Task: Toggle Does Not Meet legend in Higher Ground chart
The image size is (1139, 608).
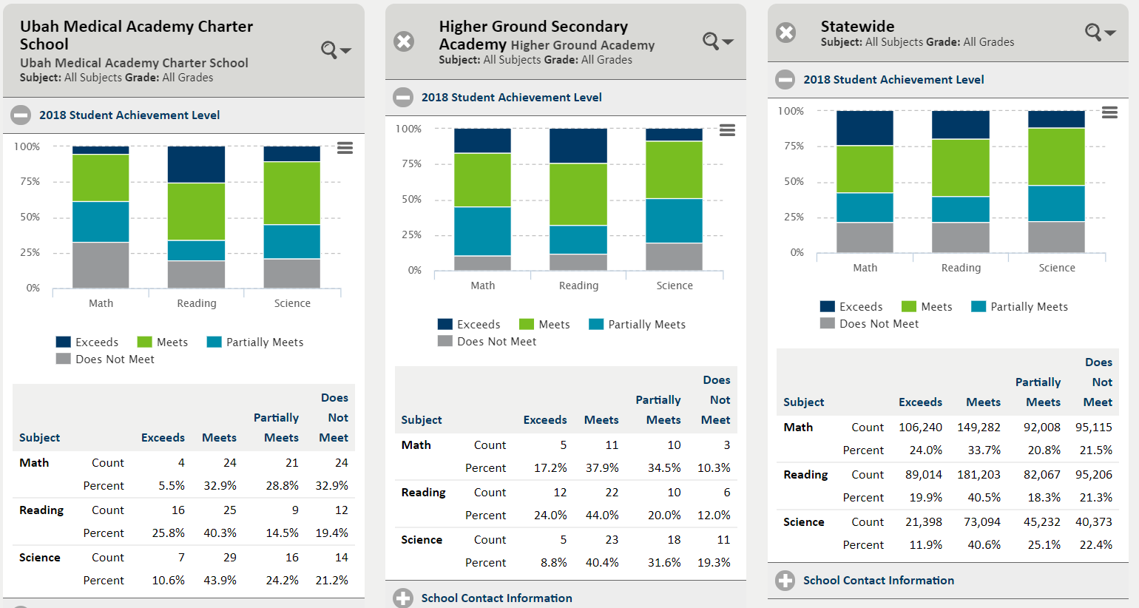Action: [x=487, y=341]
